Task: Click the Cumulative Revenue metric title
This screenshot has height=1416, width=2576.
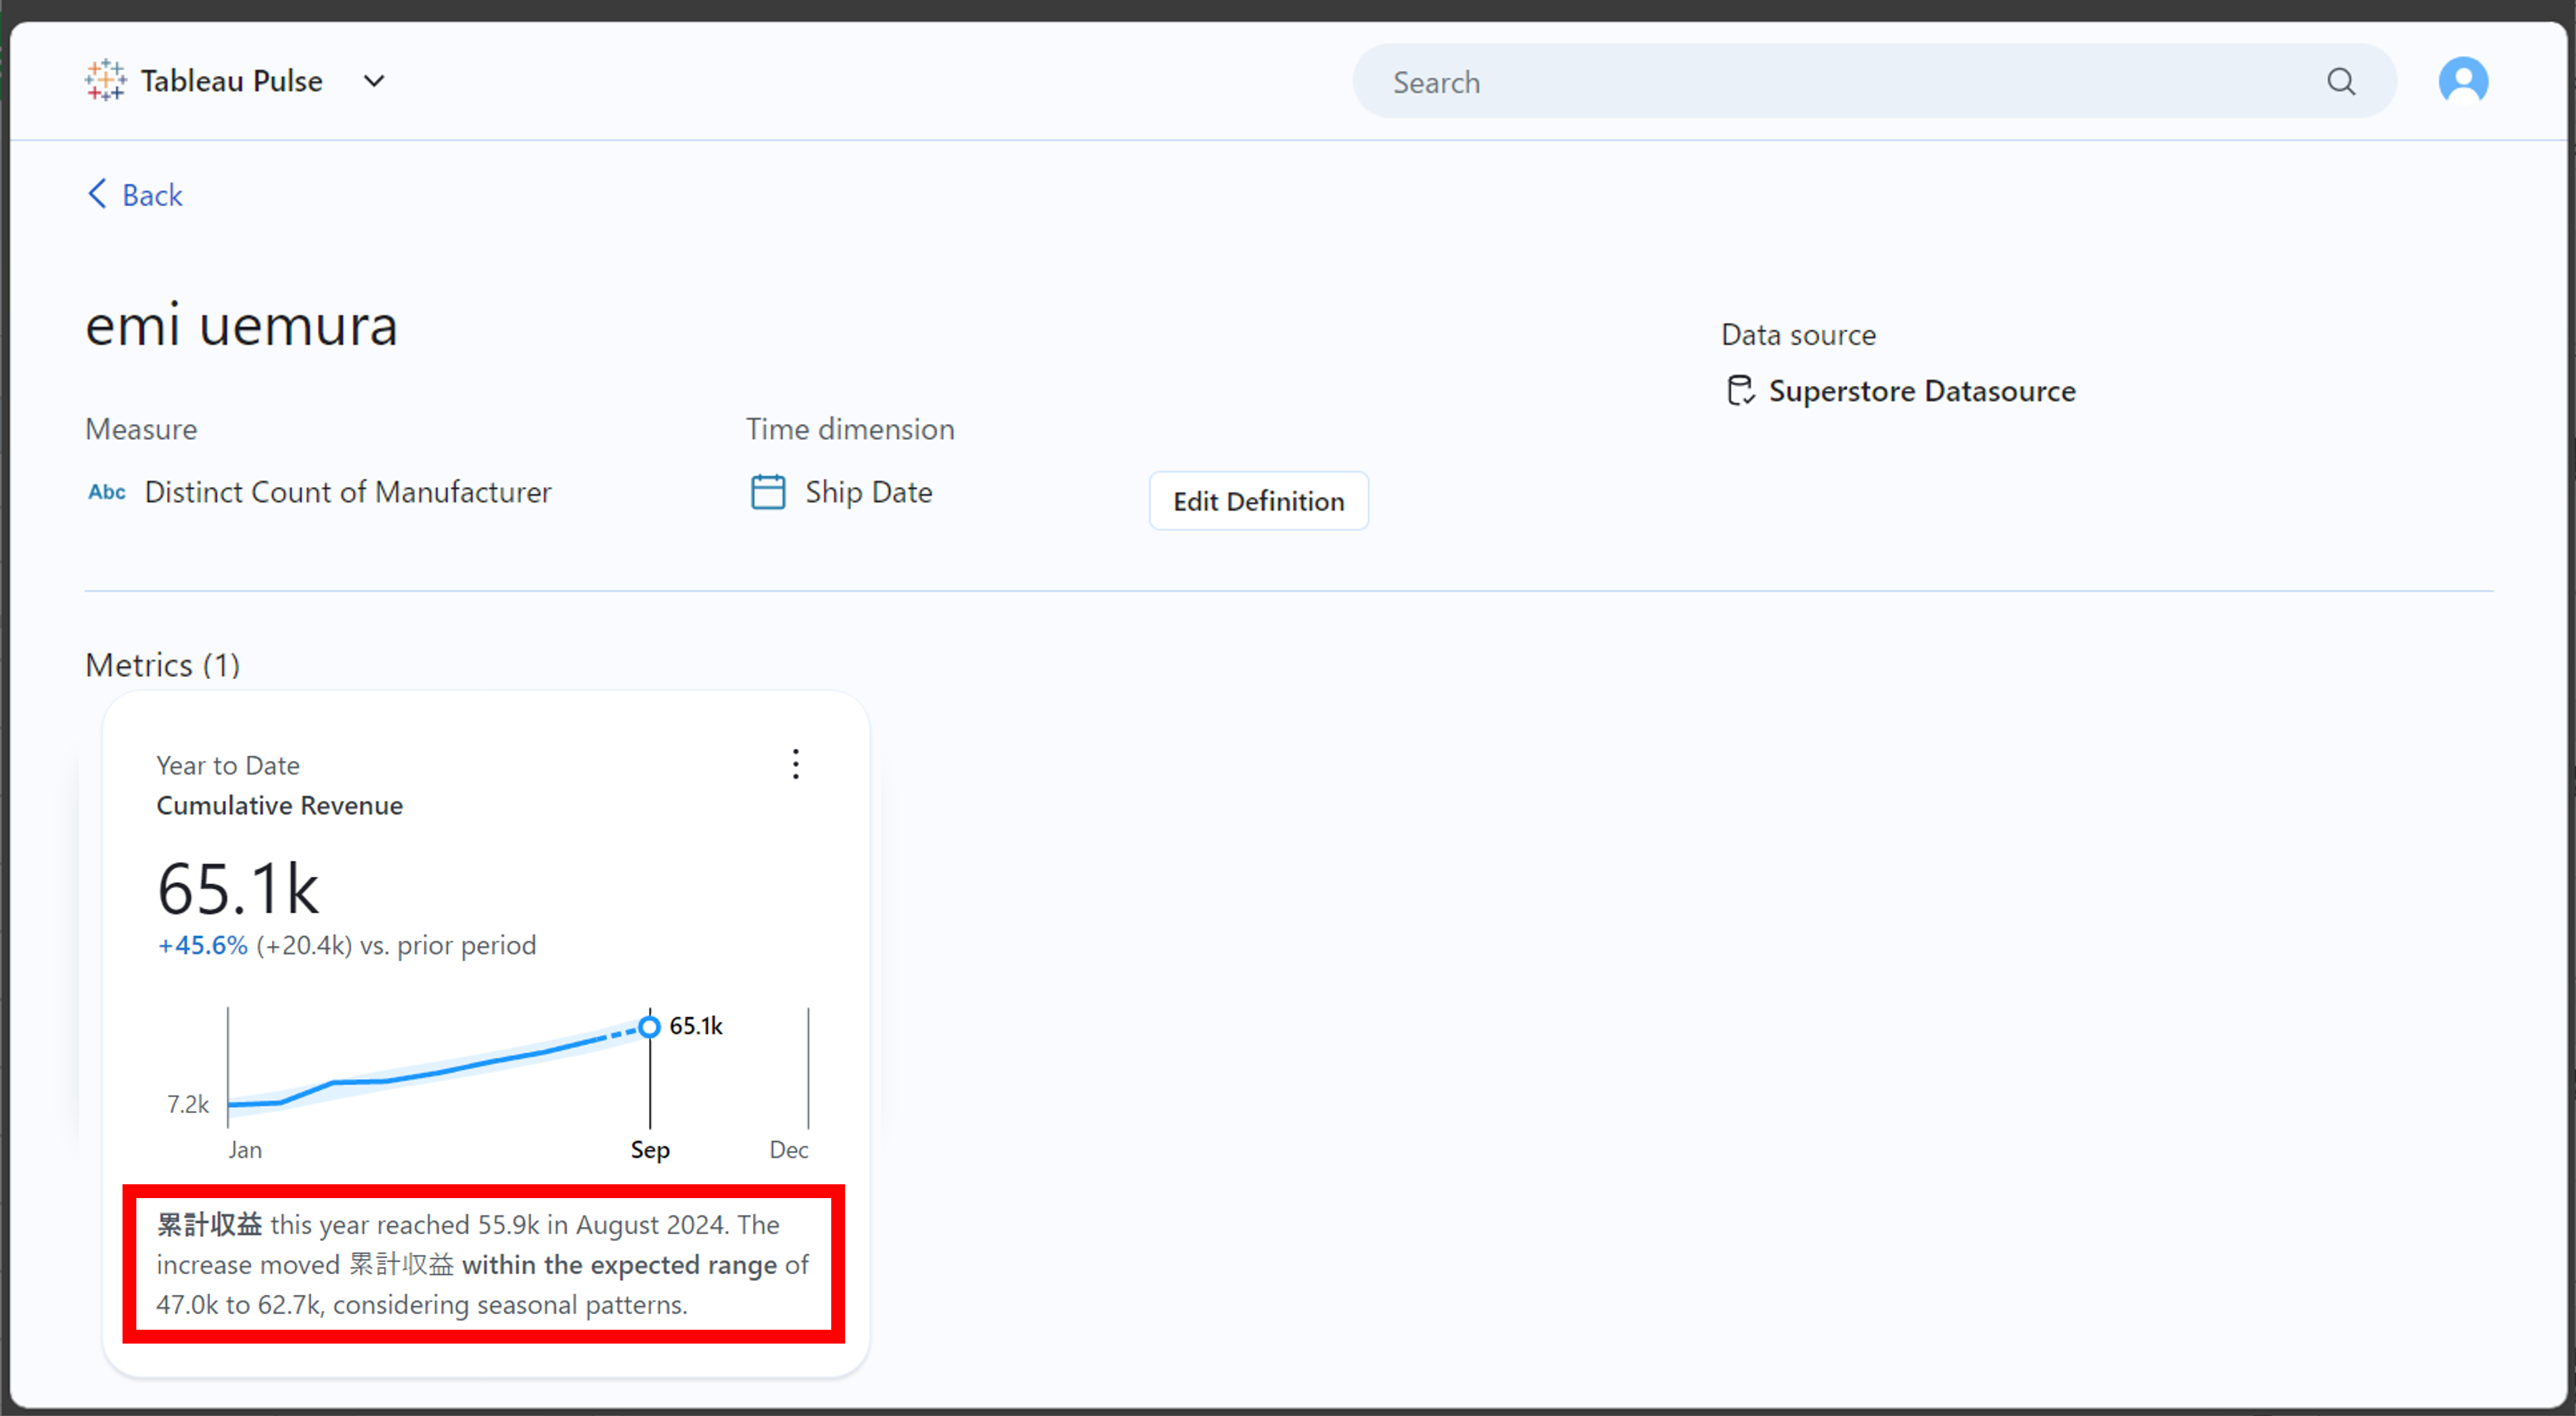Action: click(x=280, y=806)
